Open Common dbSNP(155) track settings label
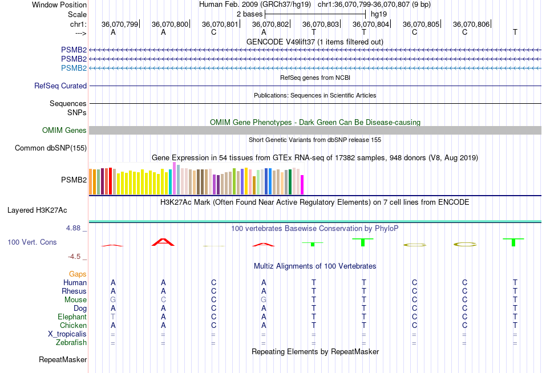Image resolution: width=542 pixels, height=373 pixels. pyautogui.click(x=50, y=148)
